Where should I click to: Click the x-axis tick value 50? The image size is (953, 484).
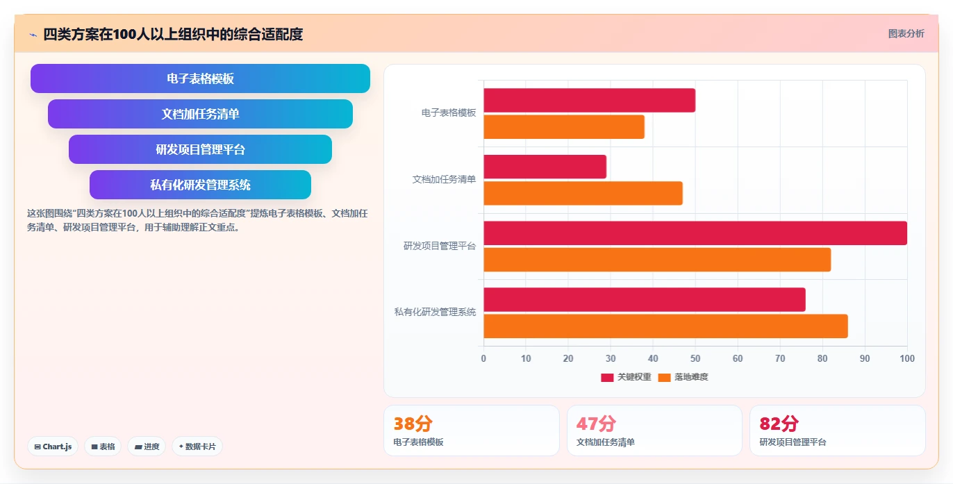point(695,358)
